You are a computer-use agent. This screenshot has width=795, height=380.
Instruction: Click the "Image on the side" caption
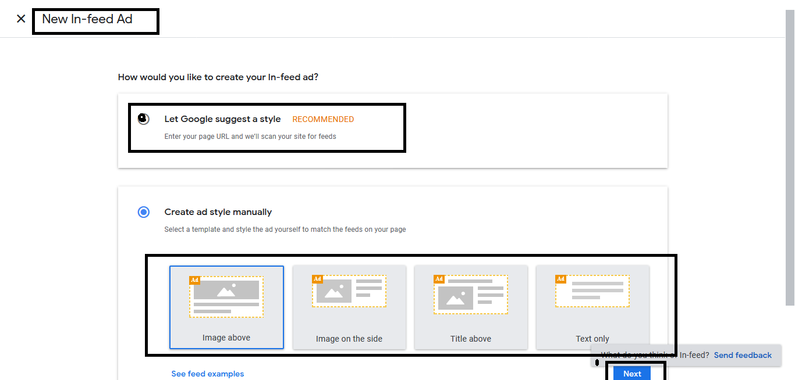point(349,339)
